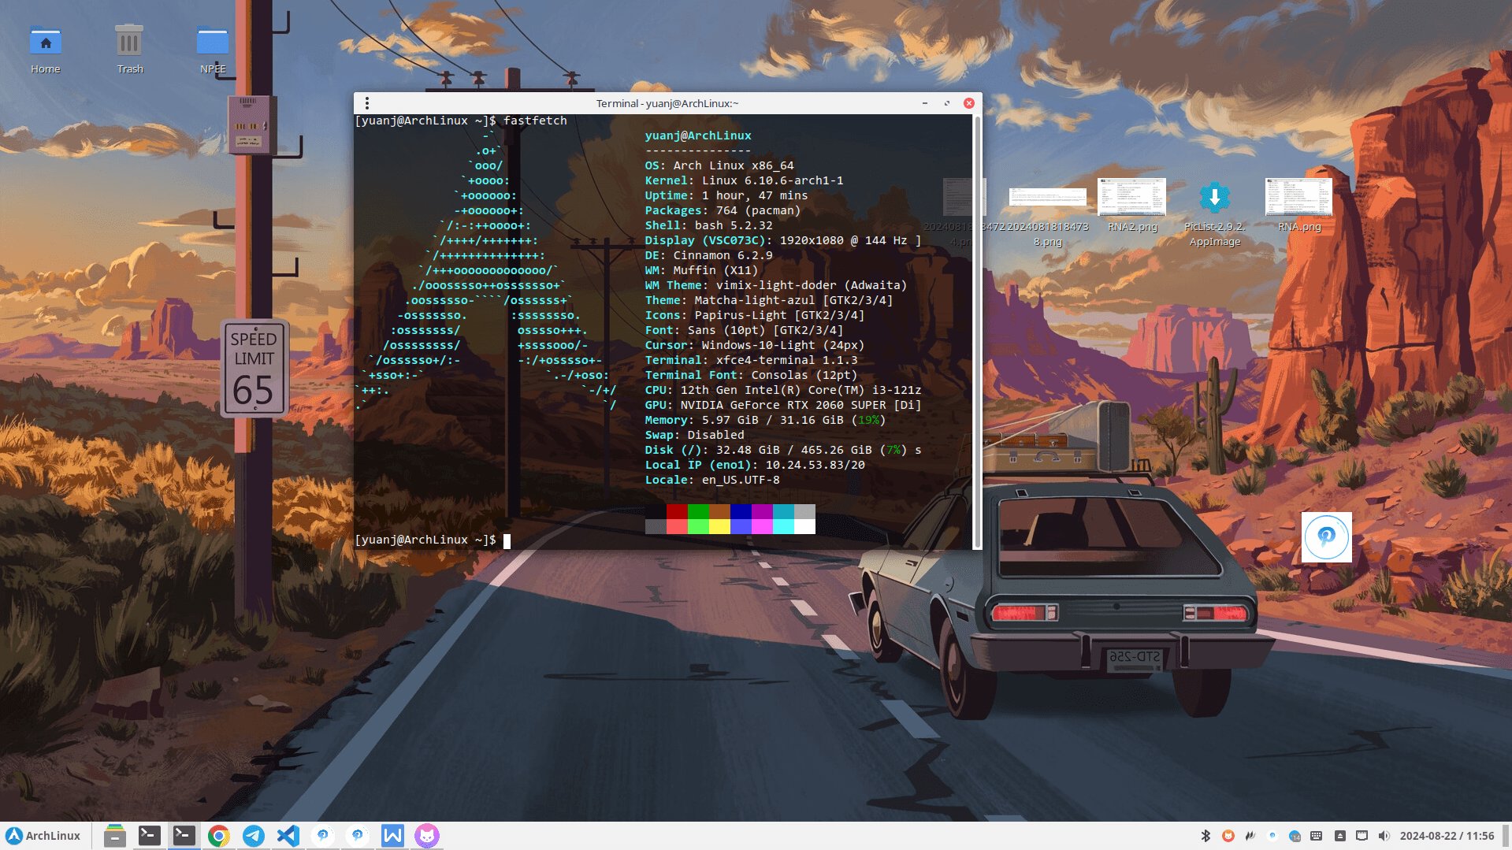
Task: Click the 'Swap: Disabled' line
Action: (x=694, y=435)
